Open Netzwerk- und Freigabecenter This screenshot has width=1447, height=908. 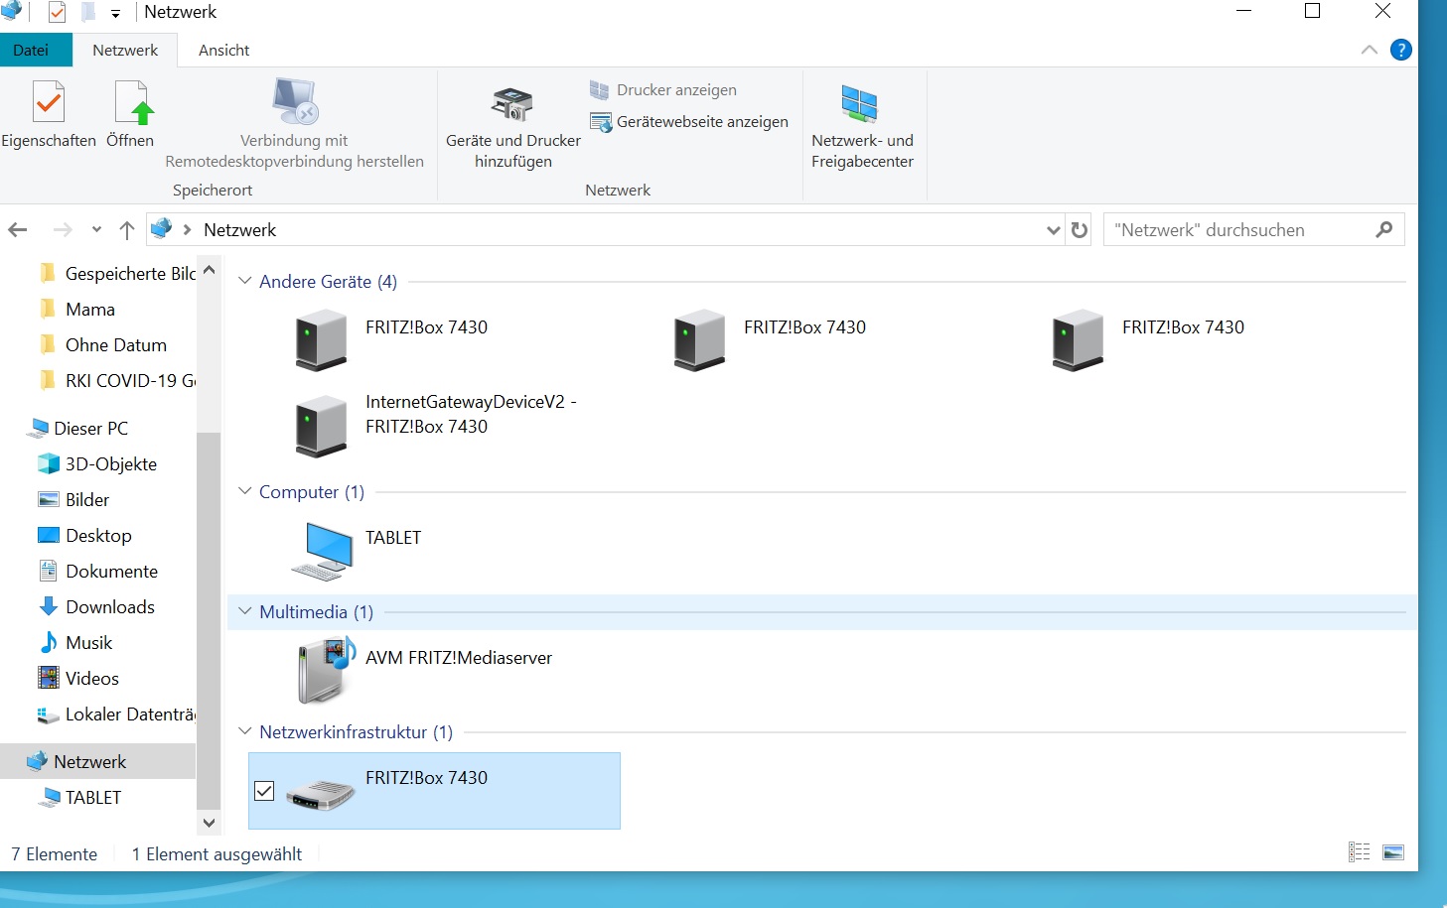pyautogui.click(x=862, y=127)
